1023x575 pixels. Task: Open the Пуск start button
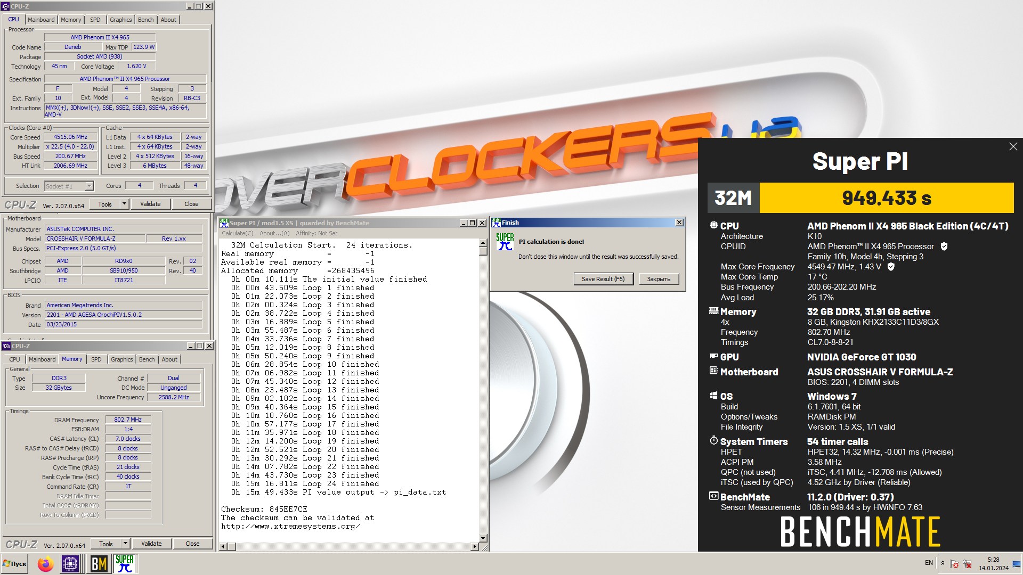[15, 564]
